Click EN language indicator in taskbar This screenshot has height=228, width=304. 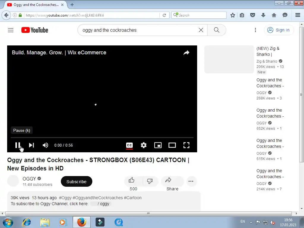click(x=243, y=221)
